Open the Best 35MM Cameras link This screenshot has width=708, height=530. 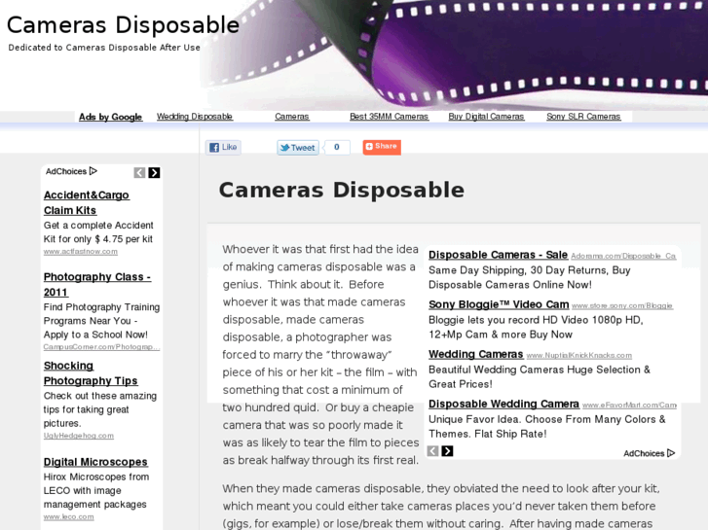tap(389, 117)
